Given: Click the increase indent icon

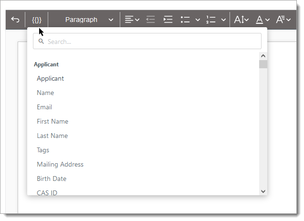Looking at the screenshot, I should coord(168,20).
